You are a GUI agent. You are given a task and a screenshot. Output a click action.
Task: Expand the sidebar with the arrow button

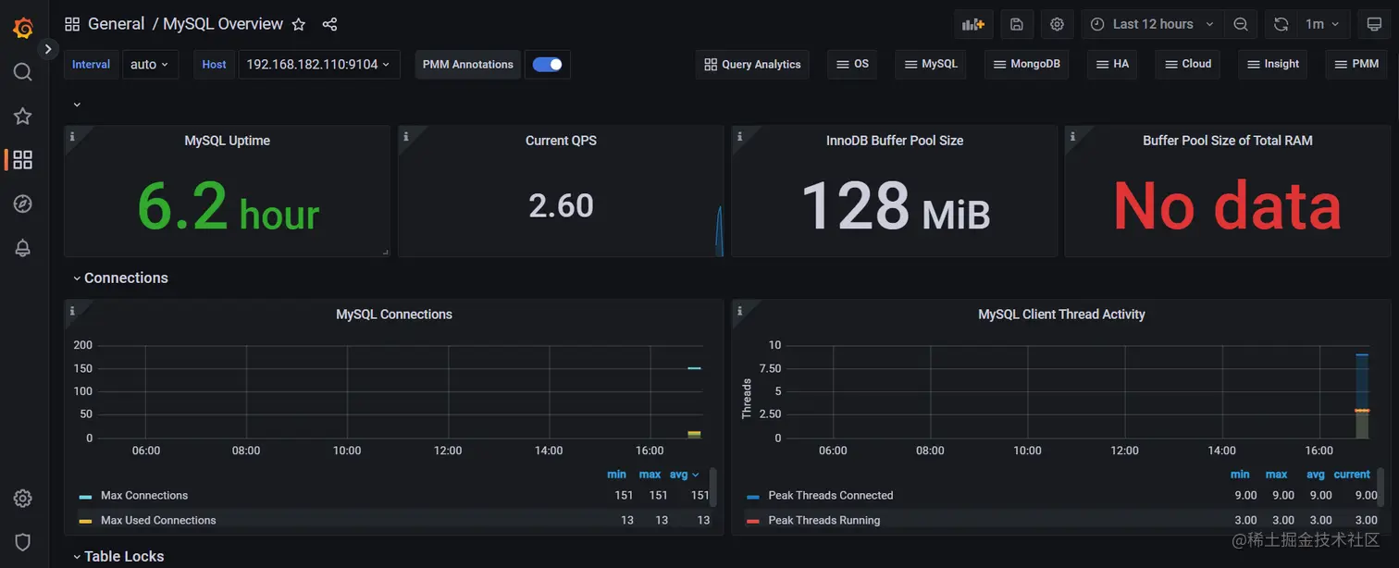pos(48,49)
